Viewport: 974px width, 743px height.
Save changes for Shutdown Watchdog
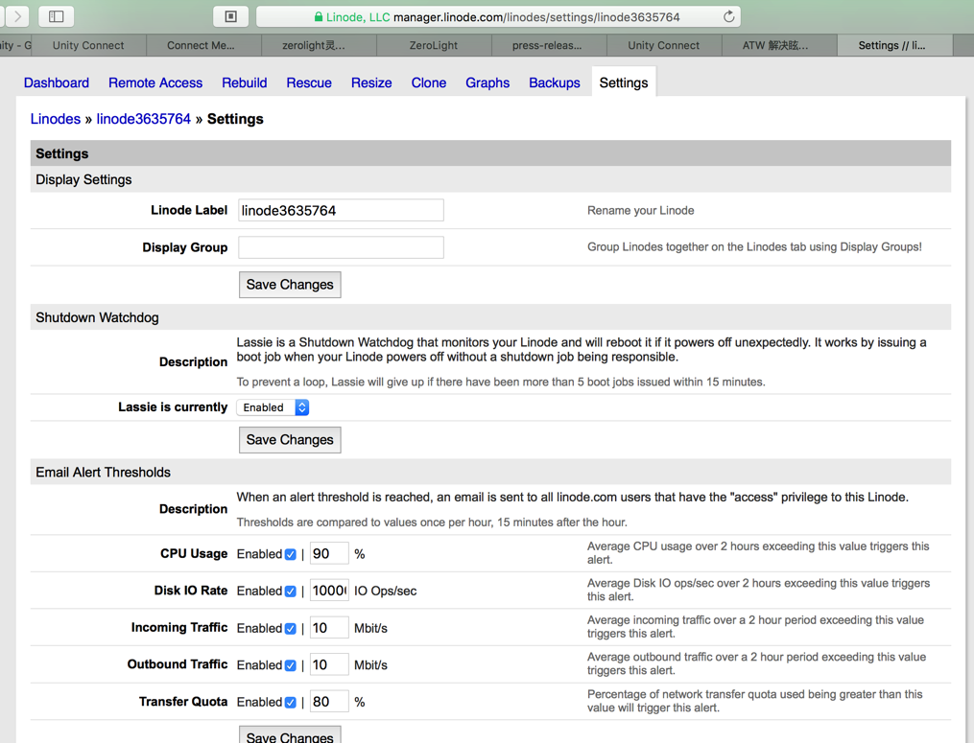click(x=290, y=440)
